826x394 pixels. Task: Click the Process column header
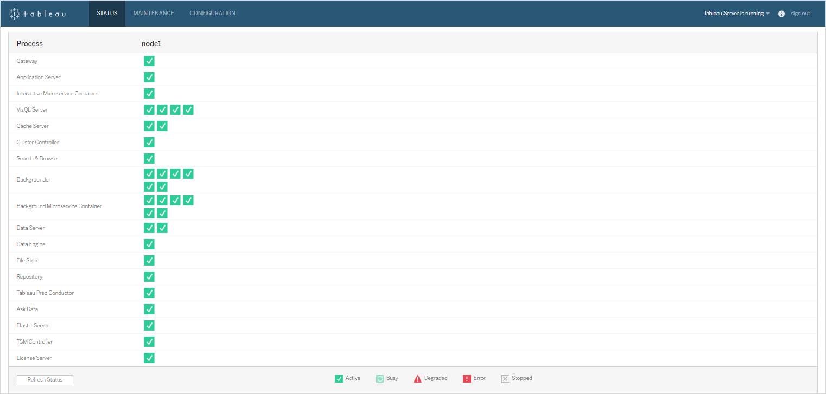[30, 43]
